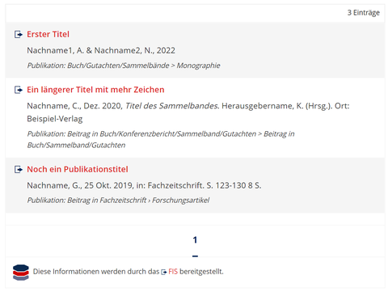The width and height of the screenshot is (388, 292).
Task: Click the FIS database stack logo
Action: point(21,273)
